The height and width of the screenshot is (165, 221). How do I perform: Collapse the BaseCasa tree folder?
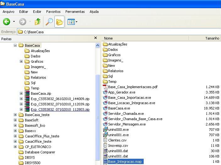click(15, 45)
